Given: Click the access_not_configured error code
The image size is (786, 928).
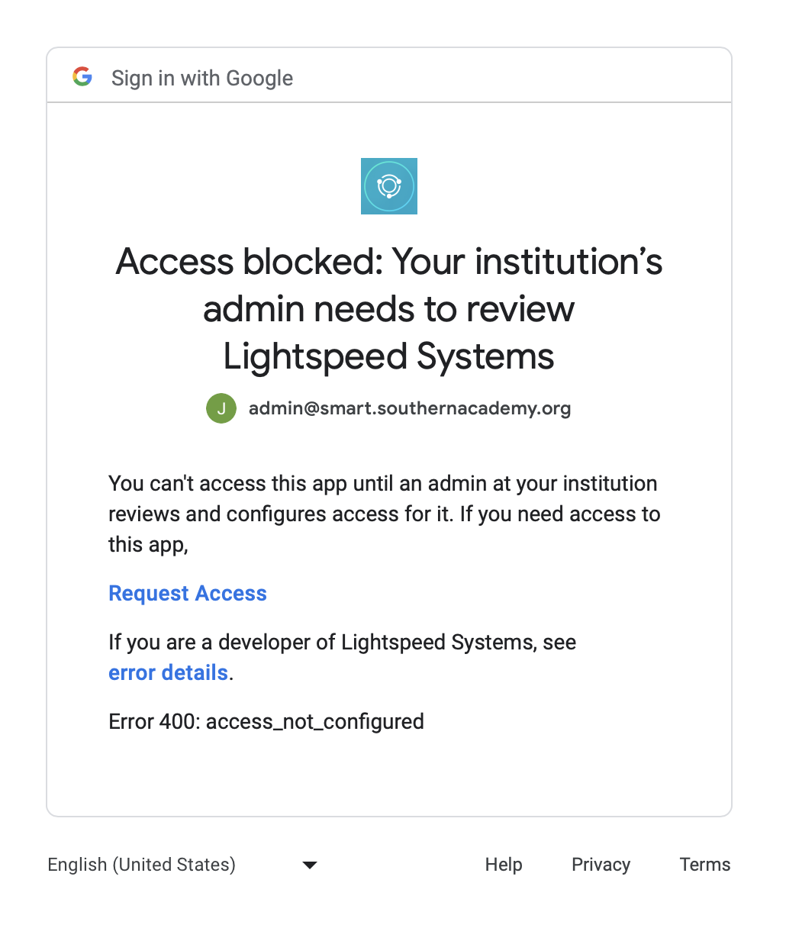Looking at the screenshot, I should click(315, 722).
